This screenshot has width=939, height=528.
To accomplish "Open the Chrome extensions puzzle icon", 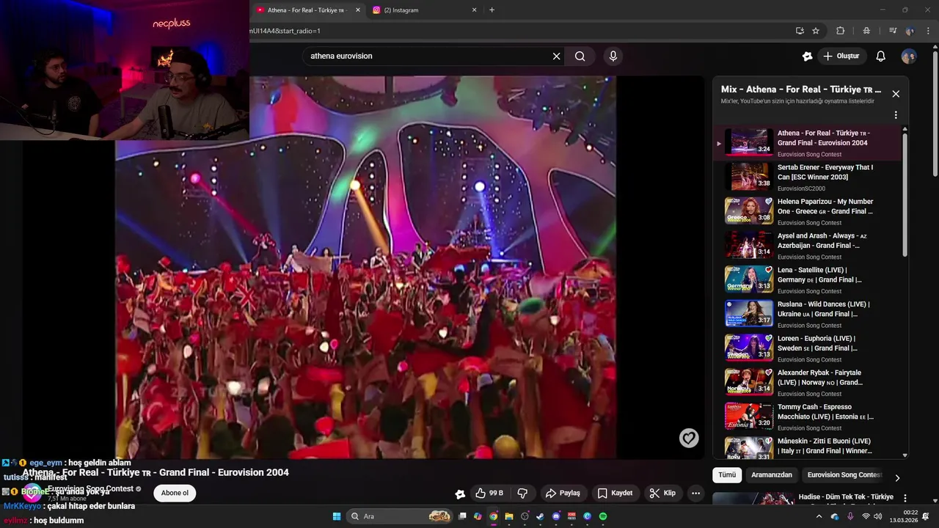I will coord(841,31).
